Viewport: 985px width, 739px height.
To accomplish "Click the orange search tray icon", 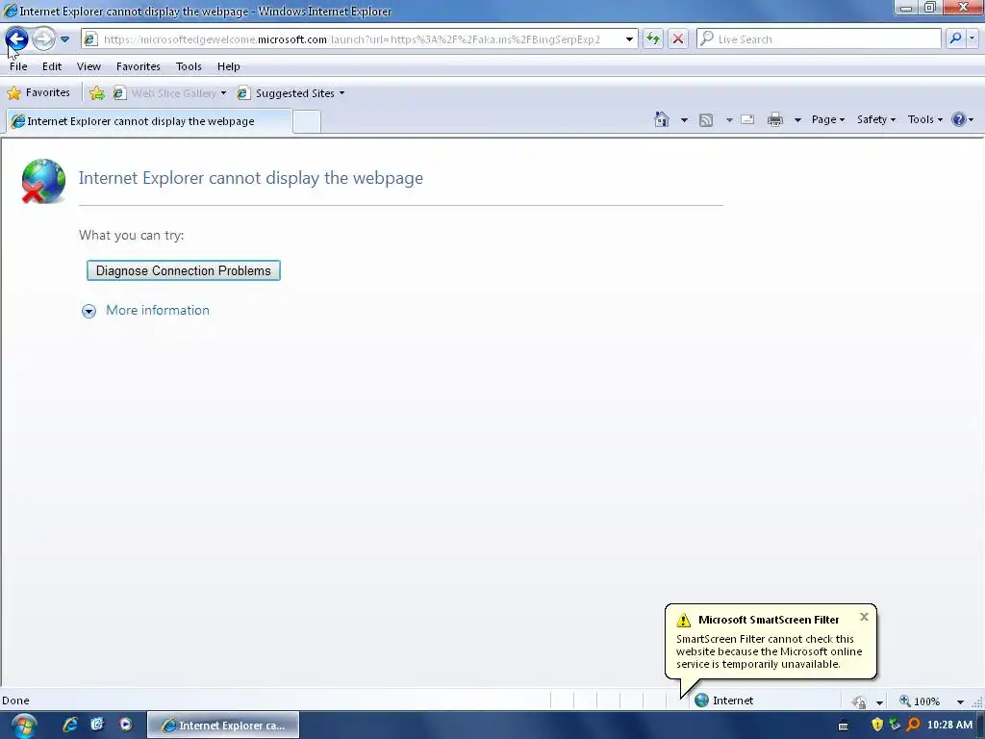I will click(x=913, y=726).
